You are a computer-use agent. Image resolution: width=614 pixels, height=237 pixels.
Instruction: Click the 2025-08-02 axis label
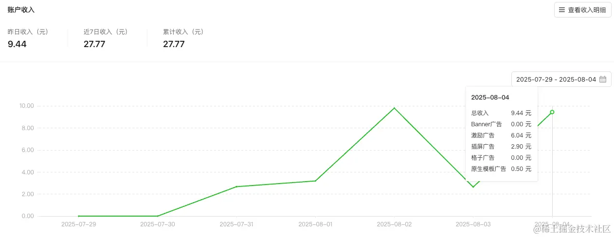[394, 224]
